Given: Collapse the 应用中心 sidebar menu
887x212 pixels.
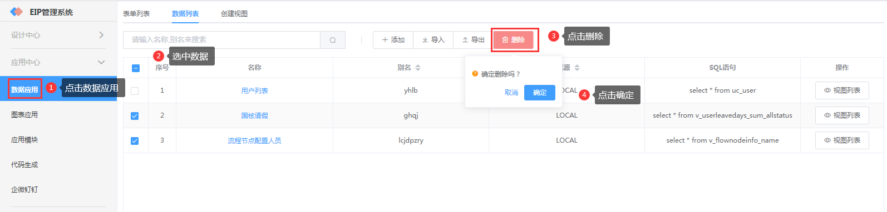Looking at the screenshot, I should point(58,62).
